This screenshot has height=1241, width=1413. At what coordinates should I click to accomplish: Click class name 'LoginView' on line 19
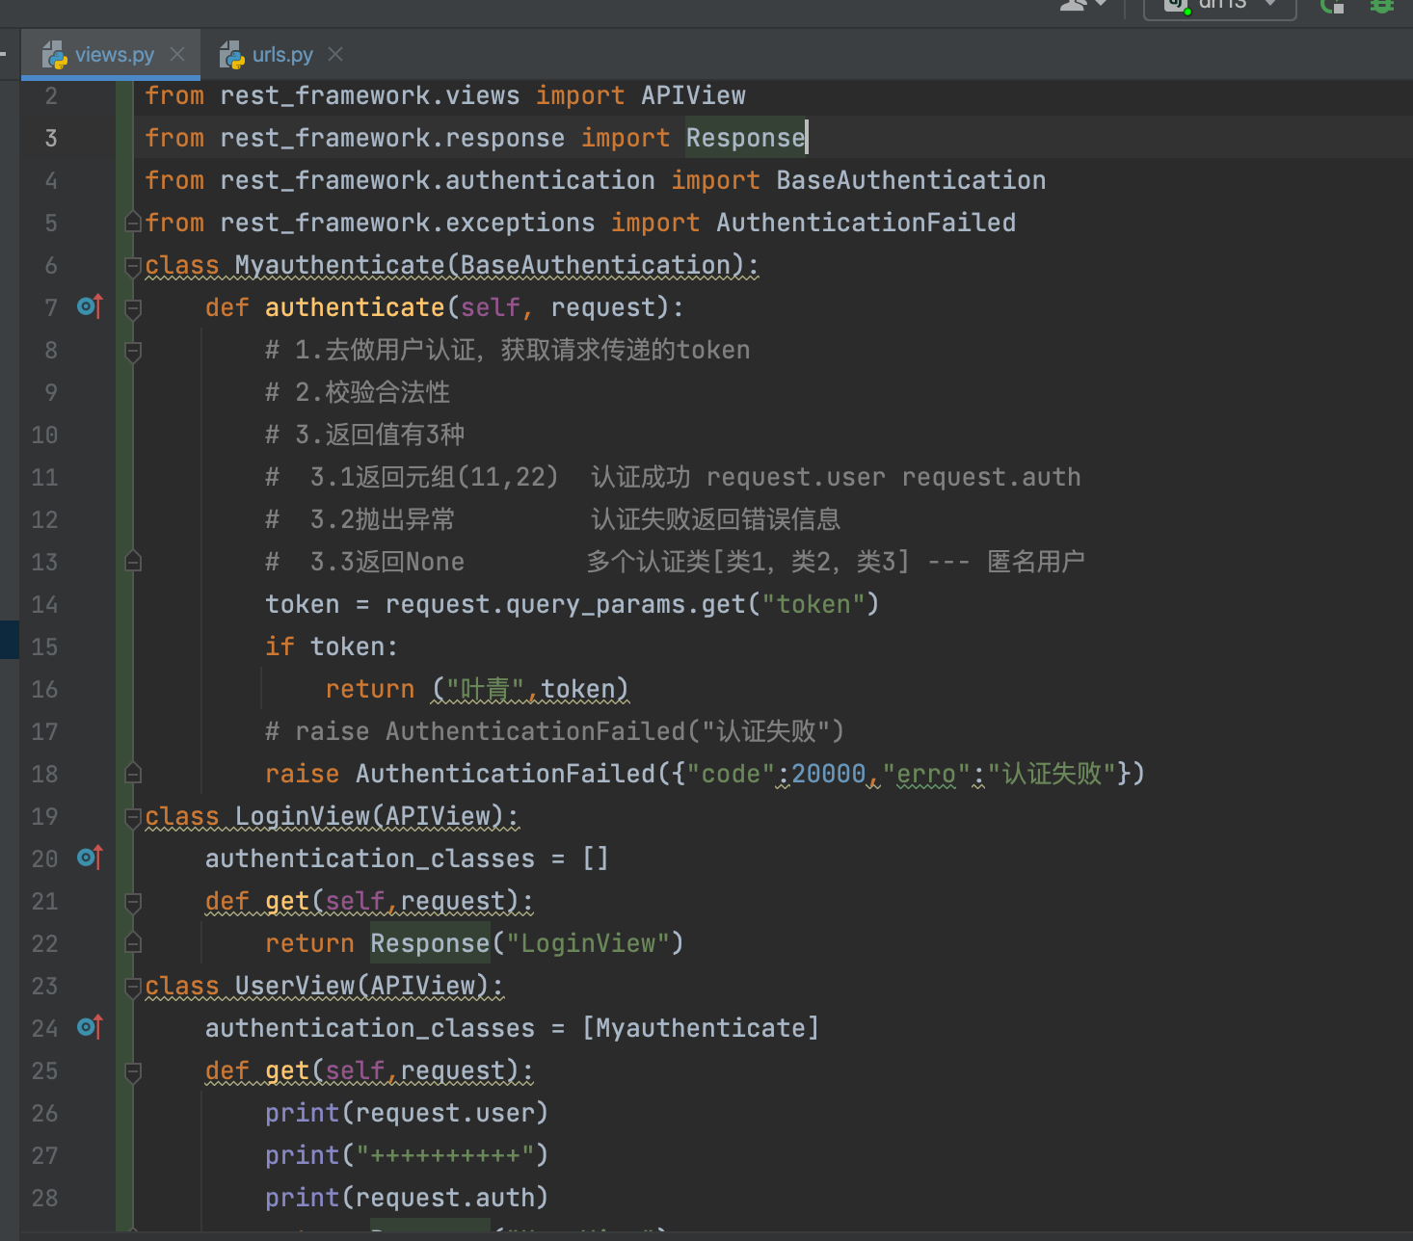302,816
